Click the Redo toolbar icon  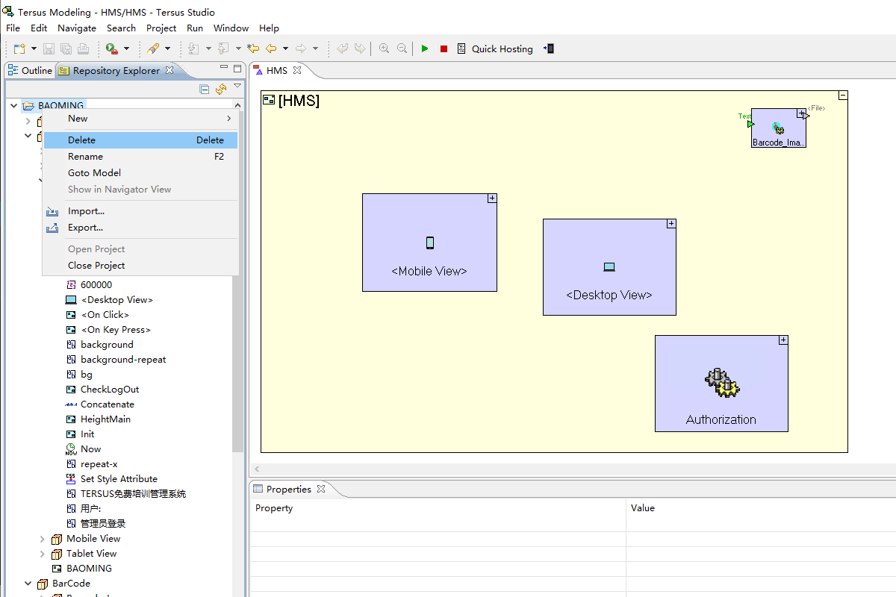[360, 49]
